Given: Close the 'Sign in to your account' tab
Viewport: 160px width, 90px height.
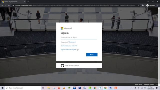Looking at the screenshot, I should tap(24, 2).
